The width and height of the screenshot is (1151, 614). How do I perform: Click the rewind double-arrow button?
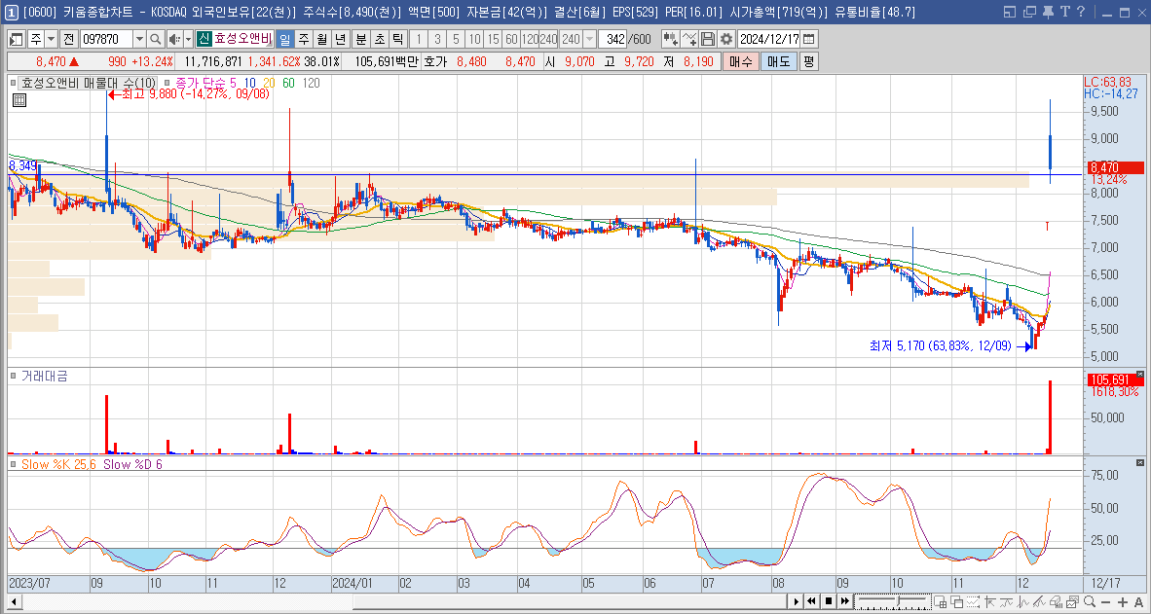tap(812, 601)
